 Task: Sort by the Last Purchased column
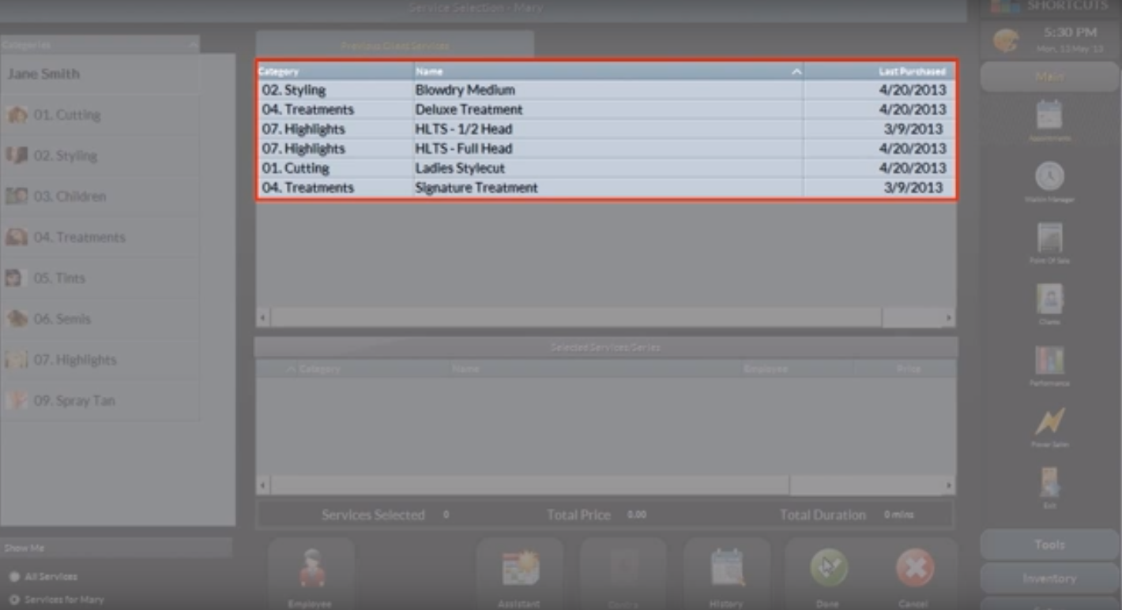(911, 72)
